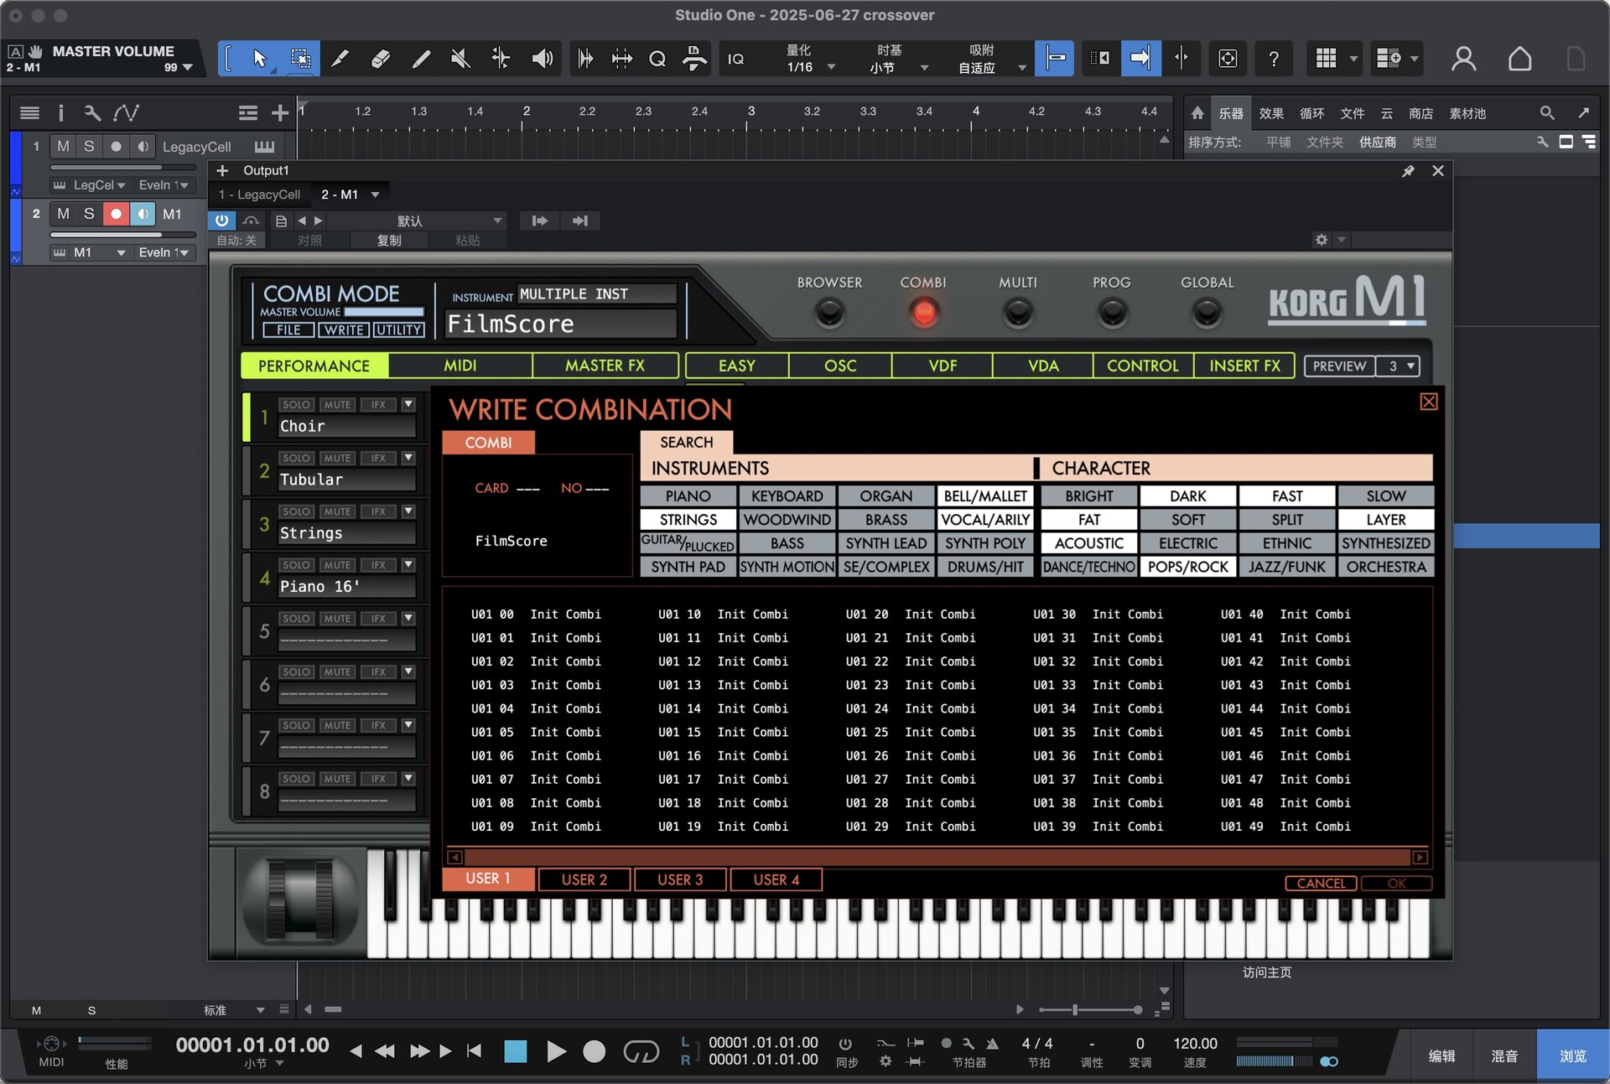Solo the LegacyCell track
The image size is (1610, 1084).
tap(89, 146)
